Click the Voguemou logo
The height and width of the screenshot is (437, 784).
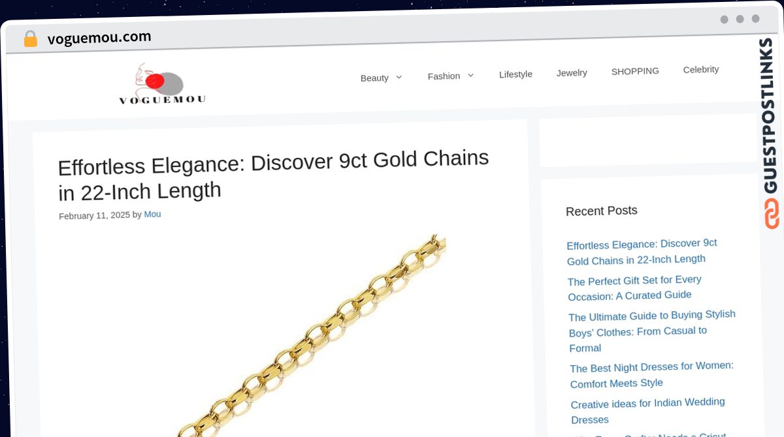(x=162, y=85)
